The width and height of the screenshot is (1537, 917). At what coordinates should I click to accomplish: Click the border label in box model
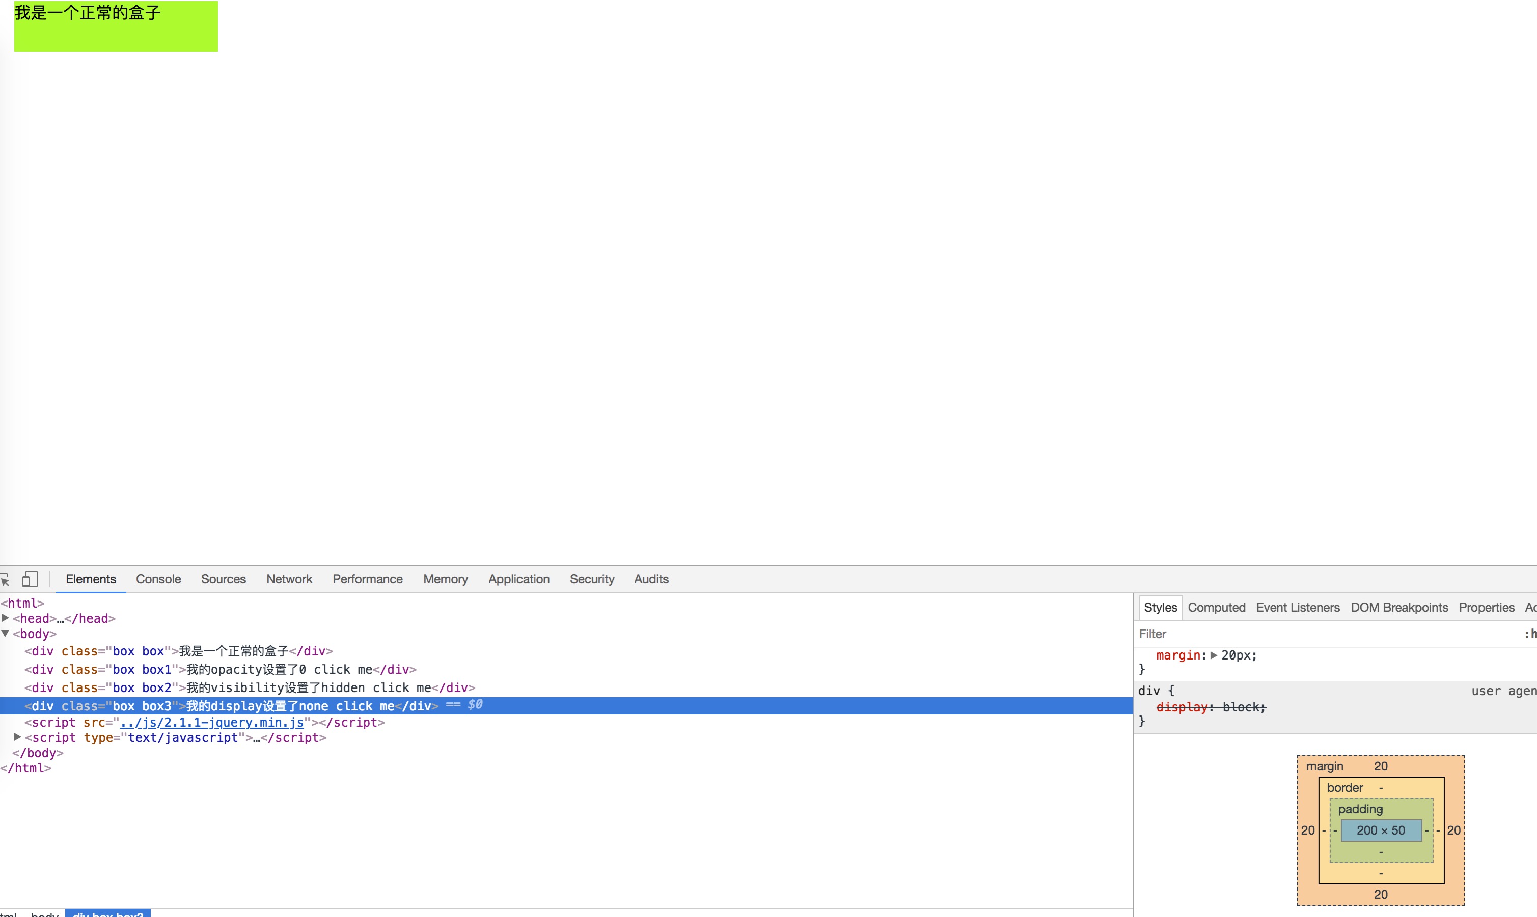[x=1344, y=788]
